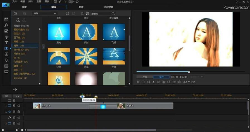Switch to the 制作 (Produce) tab
Viewport: 250px width, 132px height.
coord(81,7)
